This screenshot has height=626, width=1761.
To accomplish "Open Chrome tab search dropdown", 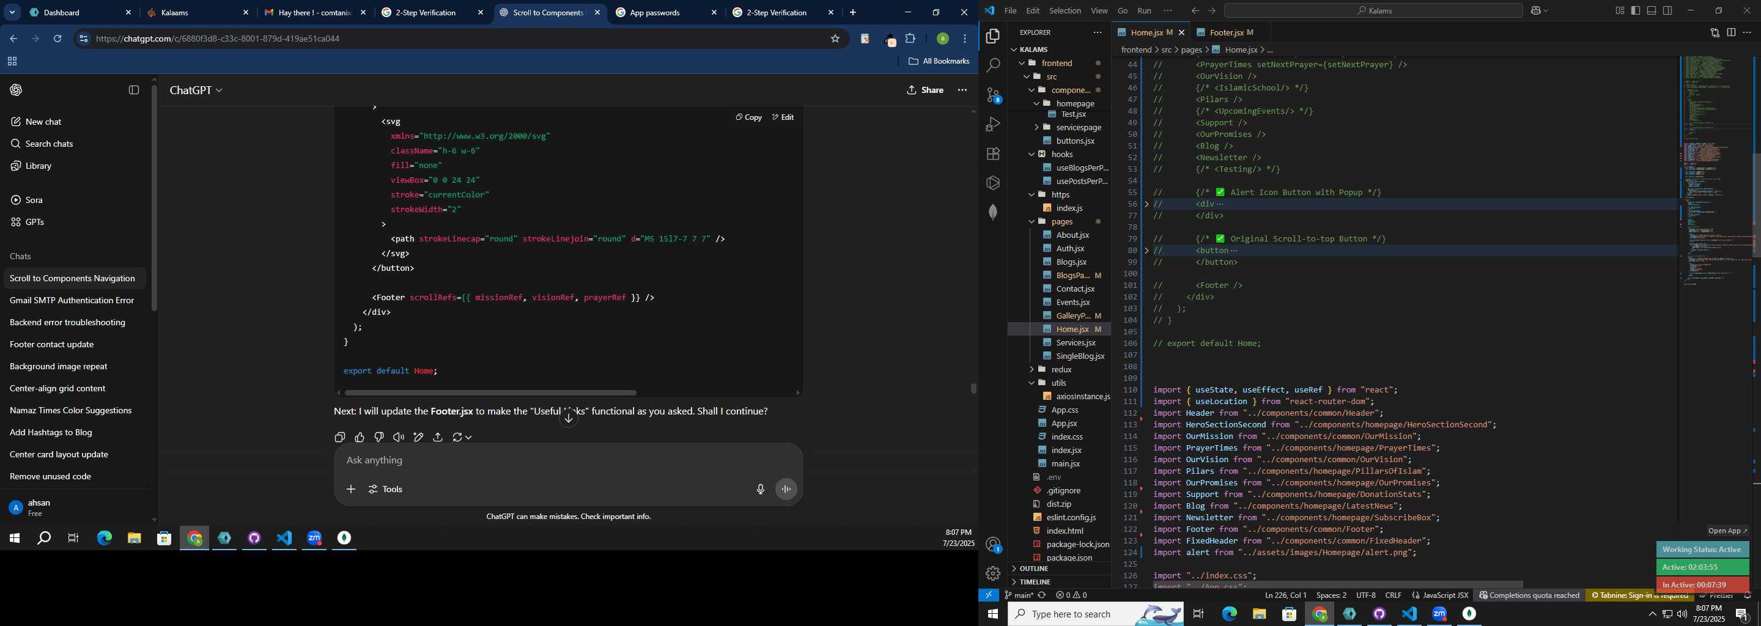I will [x=12, y=12].
